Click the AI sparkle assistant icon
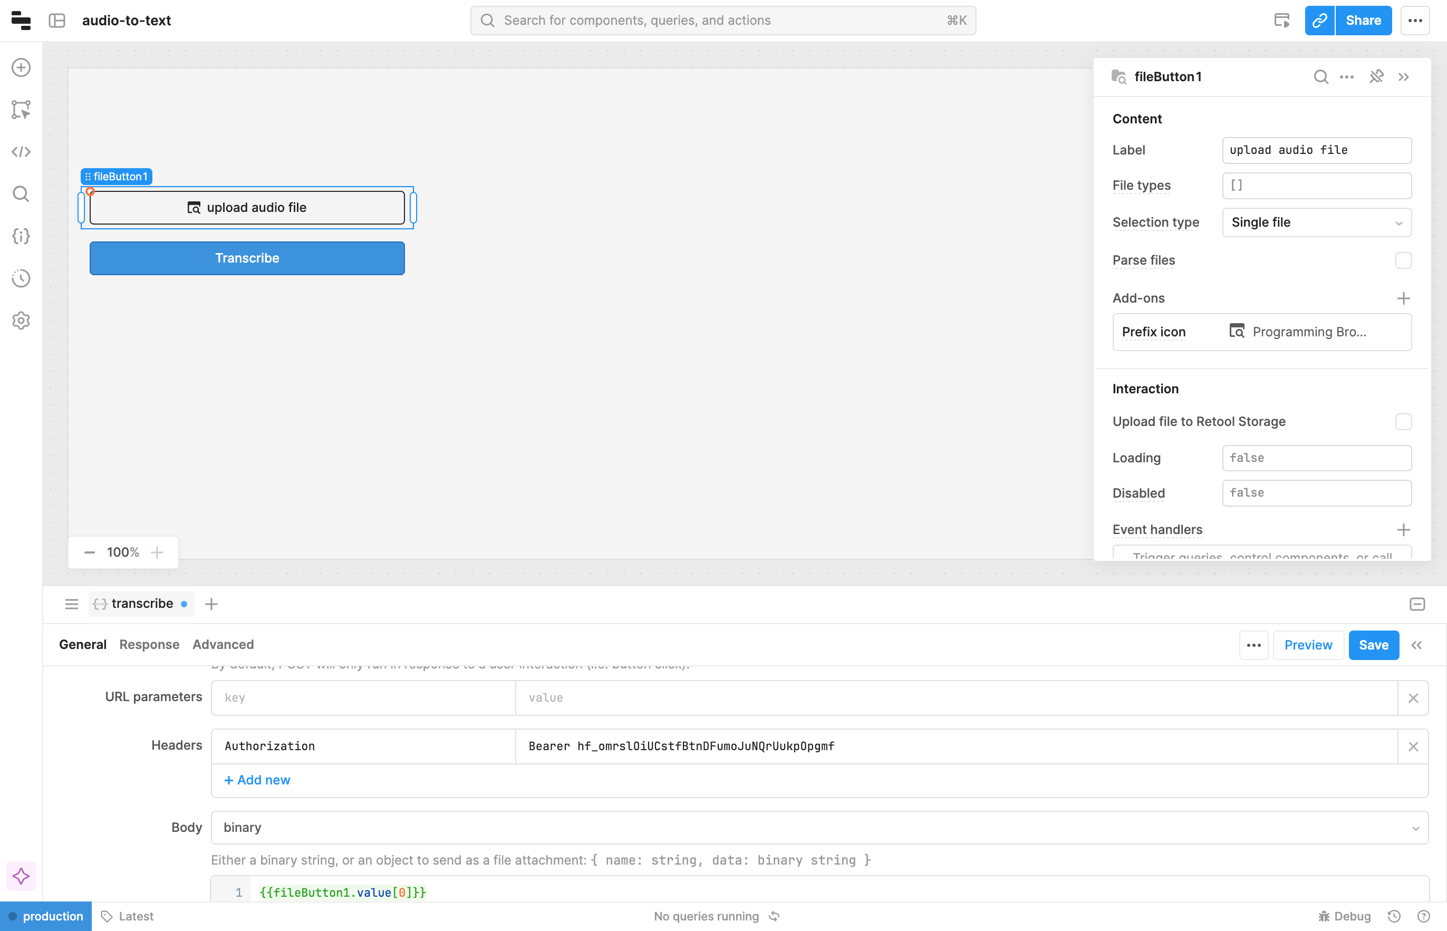The image size is (1447, 931). pos(21,876)
